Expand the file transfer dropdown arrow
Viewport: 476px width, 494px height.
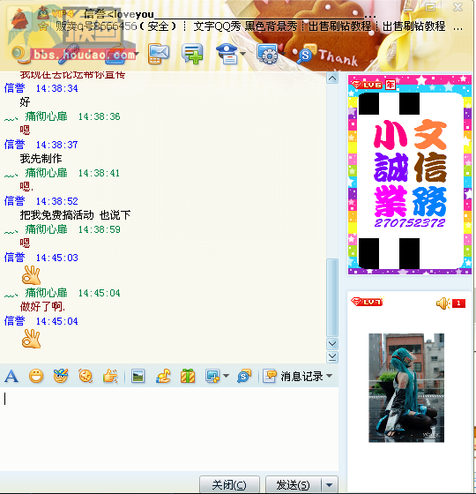tap(136, 54)
